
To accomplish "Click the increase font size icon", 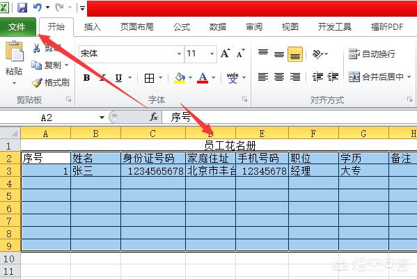I will pos(226,54).
